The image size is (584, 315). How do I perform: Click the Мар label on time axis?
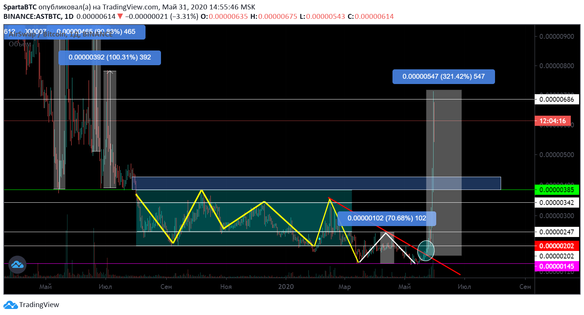345,287
